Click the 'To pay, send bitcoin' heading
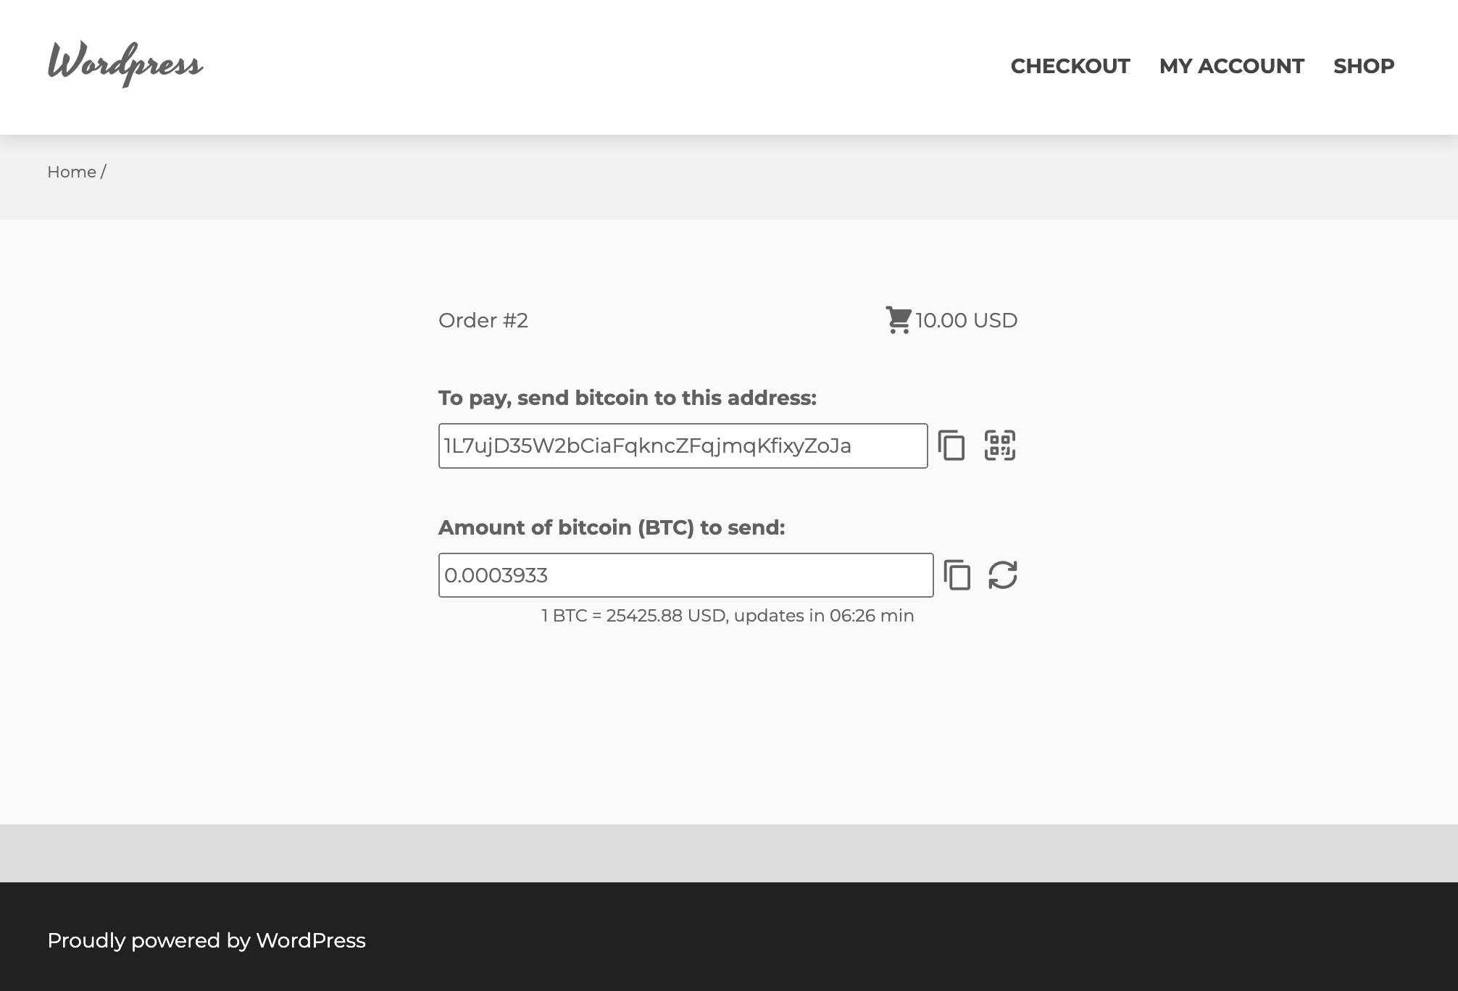Image resolution: width=1458 pixels, height=991 pixels. click(x=627, y=398)
